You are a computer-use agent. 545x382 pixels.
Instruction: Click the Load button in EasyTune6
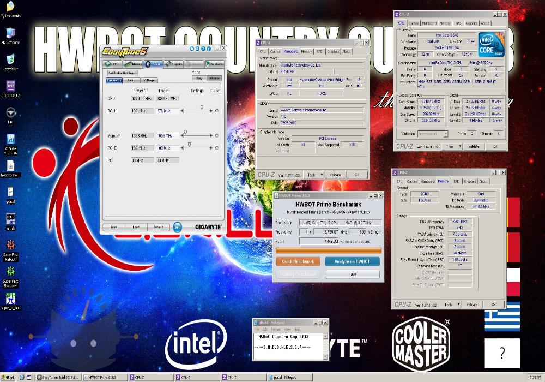pos(136,227)
